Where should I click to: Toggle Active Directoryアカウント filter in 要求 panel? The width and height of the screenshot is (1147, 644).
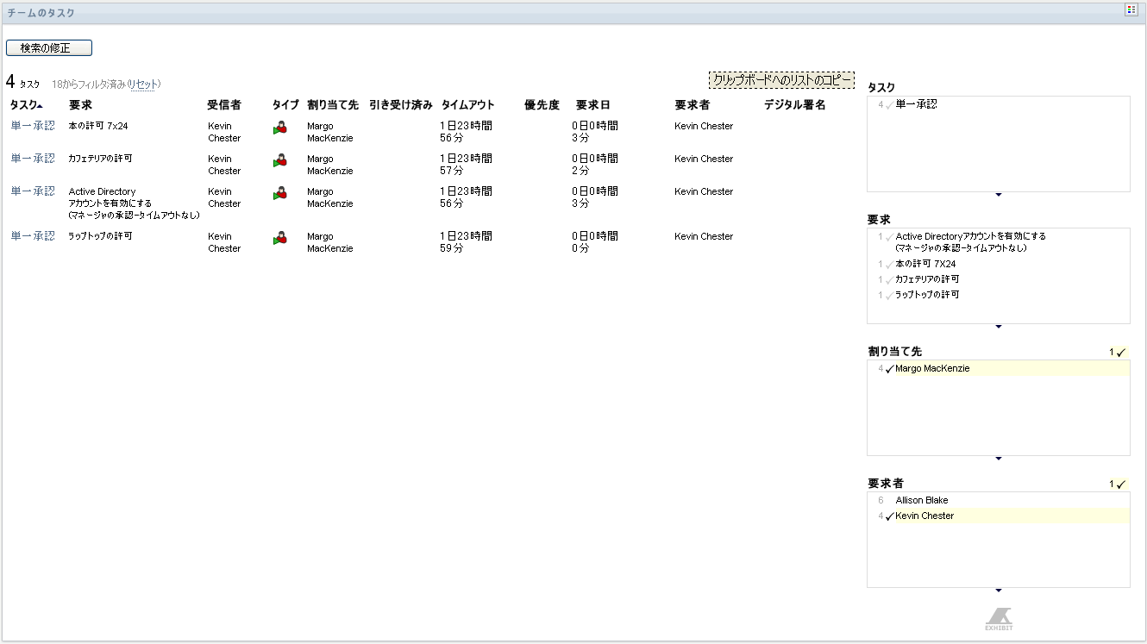(x=970, y=241)
